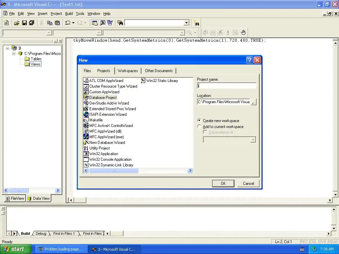
Task: Switch to the FileView tab
Action: (x=15, y=198)
